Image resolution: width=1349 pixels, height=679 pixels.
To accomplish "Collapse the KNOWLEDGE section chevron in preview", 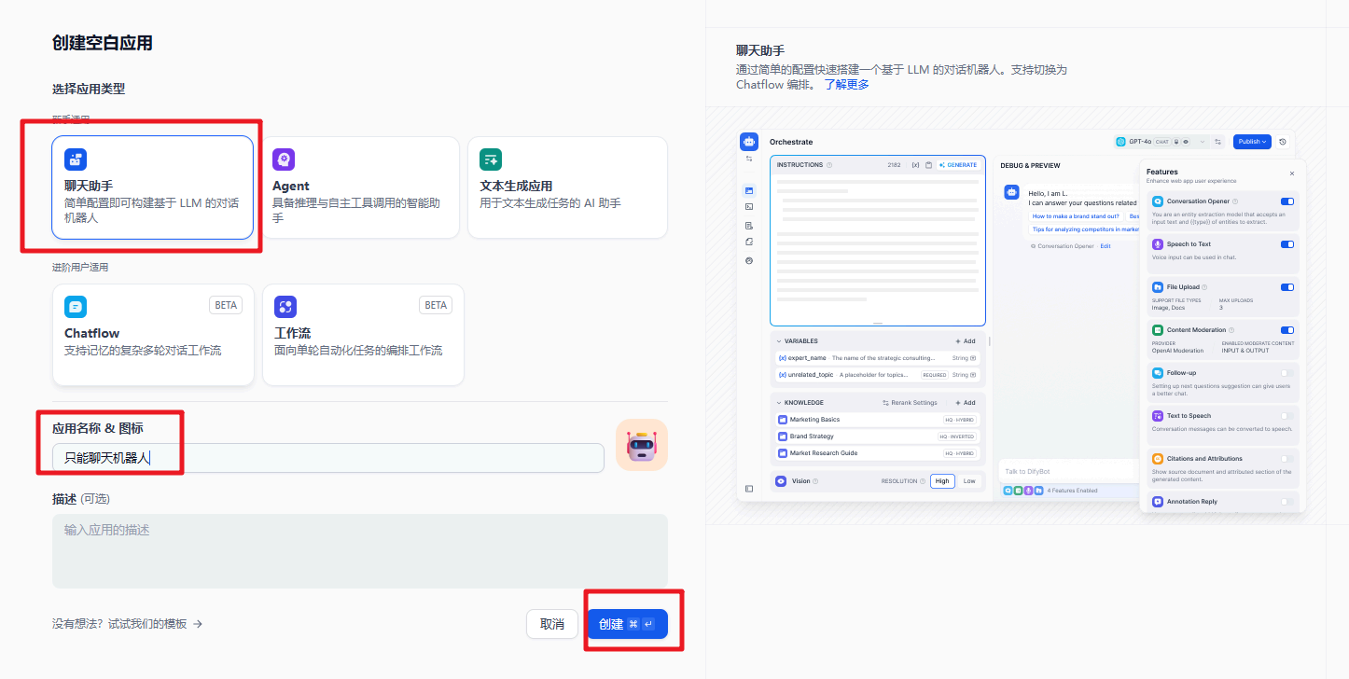I will [780, 403].
